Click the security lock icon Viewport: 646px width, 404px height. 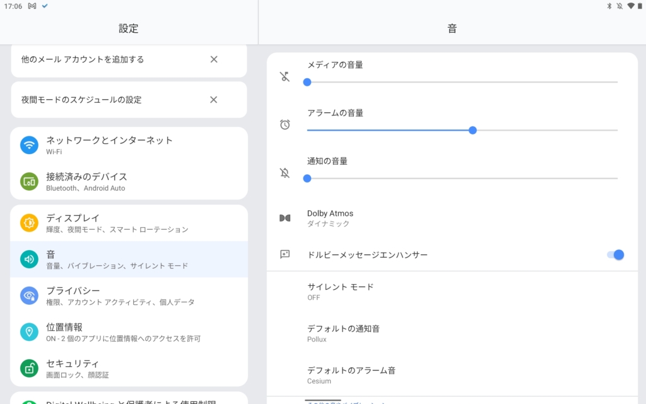(x=29, y=369)
